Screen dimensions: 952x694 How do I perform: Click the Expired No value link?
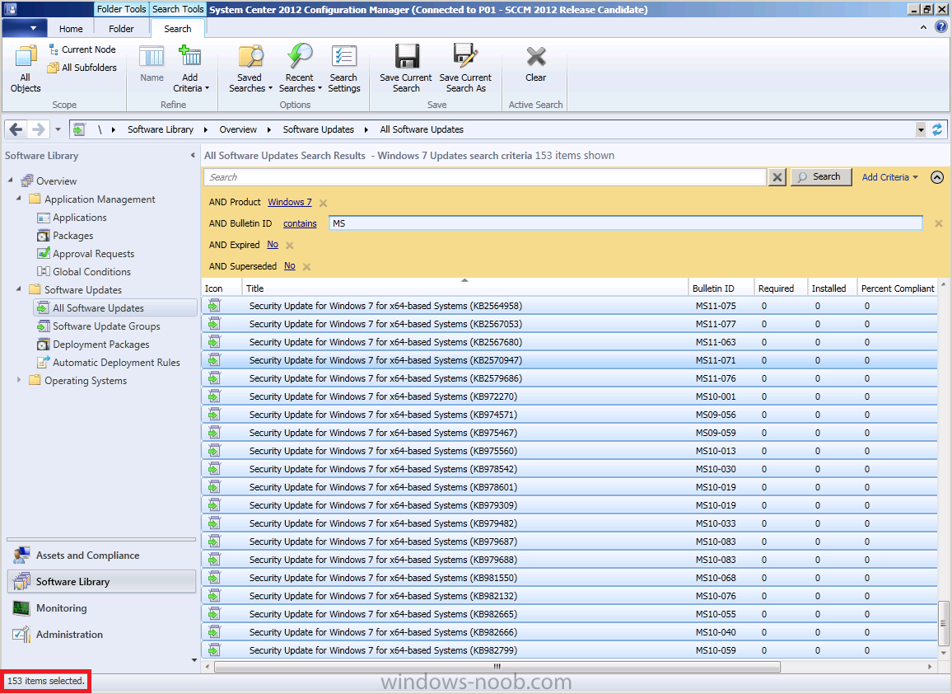[x=273, y=244]
